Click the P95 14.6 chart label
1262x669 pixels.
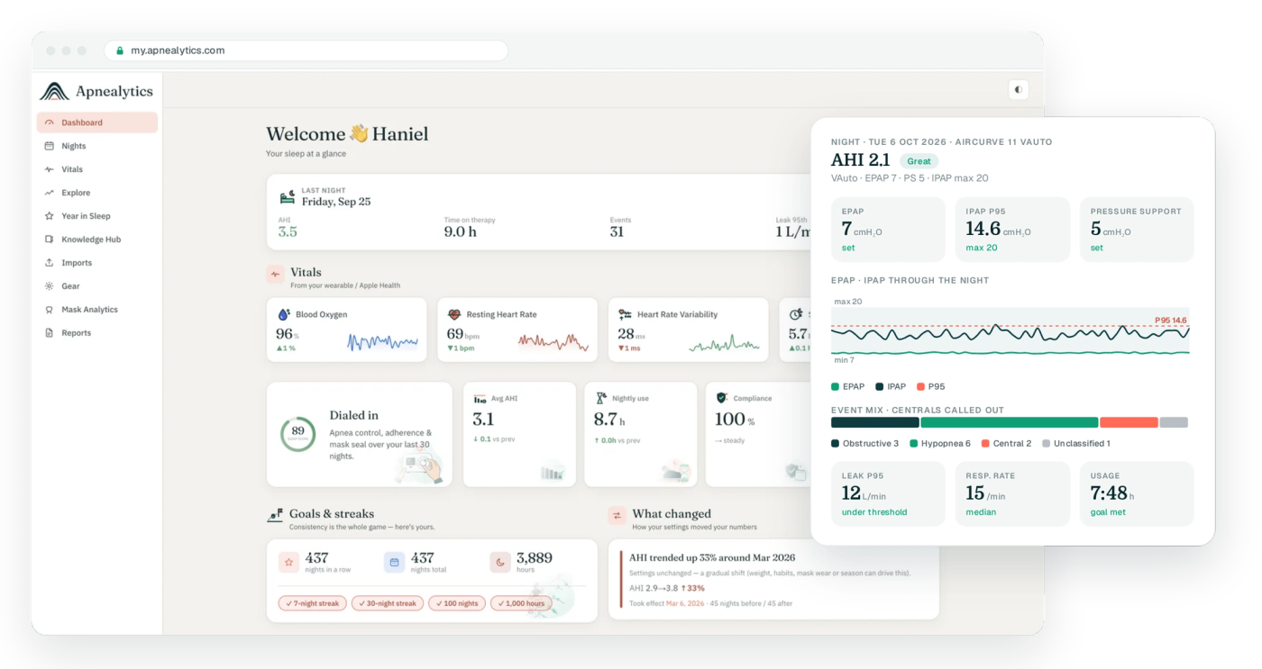pos(1170,320)
